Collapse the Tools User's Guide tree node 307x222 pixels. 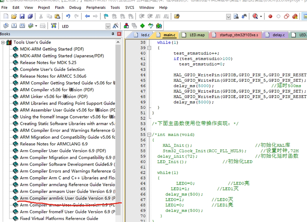tap(3, 43)
